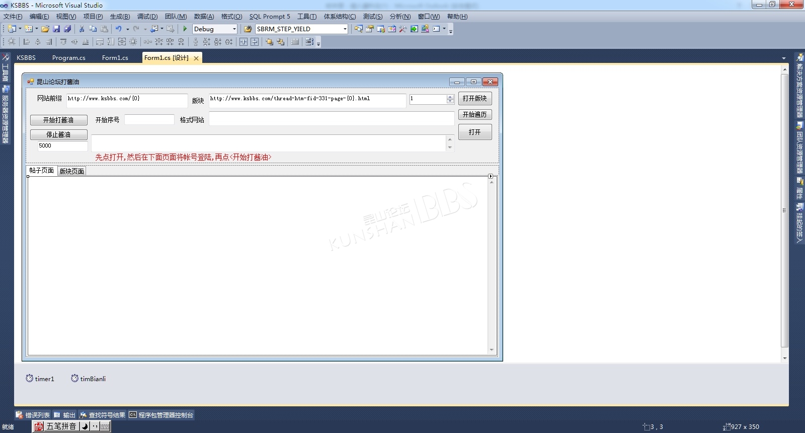Viewport: 805px width, 433px height.
Task: Open the SBRM_STEP_YIELD search combo box
Action: [x=345, y=29]
